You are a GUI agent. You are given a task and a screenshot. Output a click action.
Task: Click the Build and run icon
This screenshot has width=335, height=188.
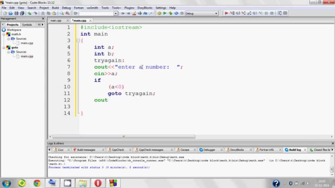171,13
